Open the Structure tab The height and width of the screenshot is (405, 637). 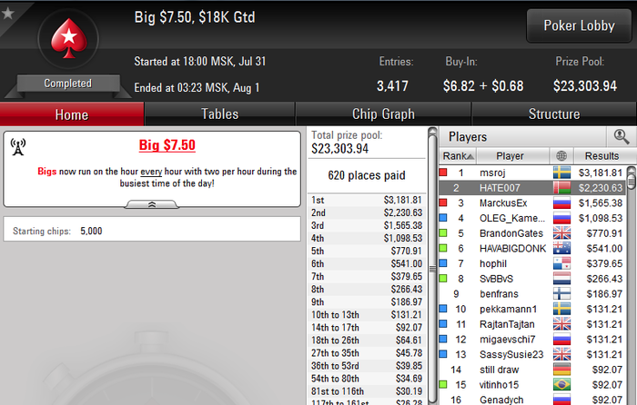(554, 114)
